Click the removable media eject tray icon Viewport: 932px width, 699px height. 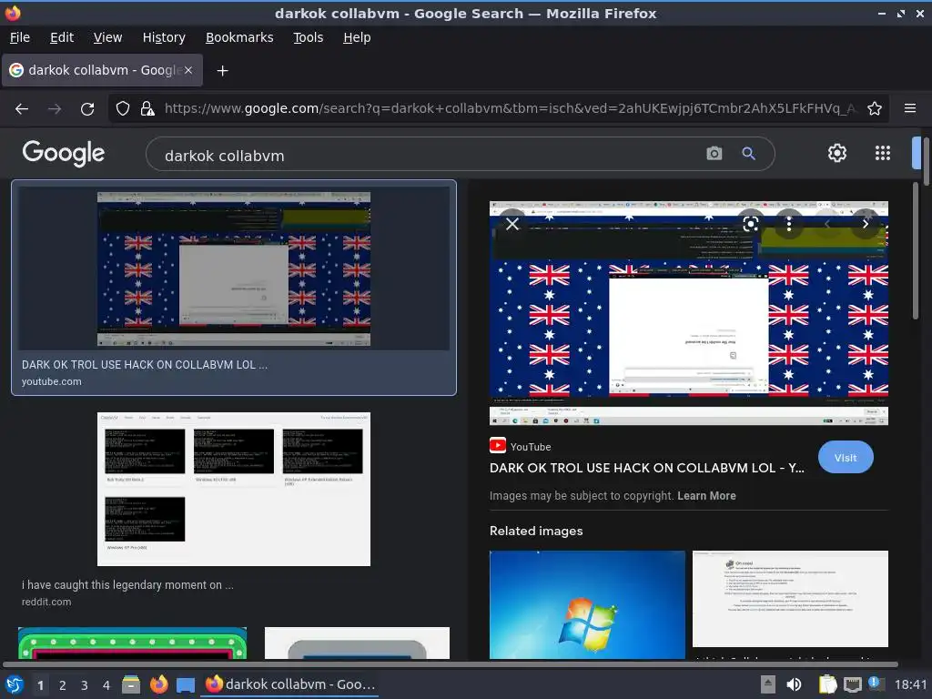pyautogui.click(x=768, y=684)
